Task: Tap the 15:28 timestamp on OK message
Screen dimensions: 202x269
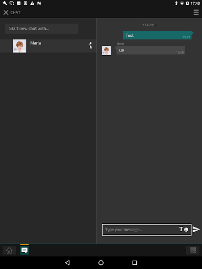Action: [180, 52]
